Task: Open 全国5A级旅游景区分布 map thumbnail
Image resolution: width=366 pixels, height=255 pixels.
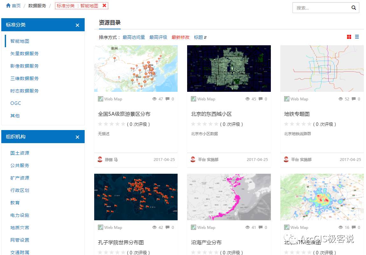Action: (136, 69)
